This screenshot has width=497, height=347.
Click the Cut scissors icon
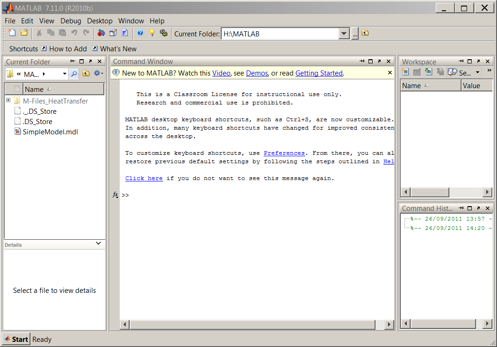coord(39,33)
